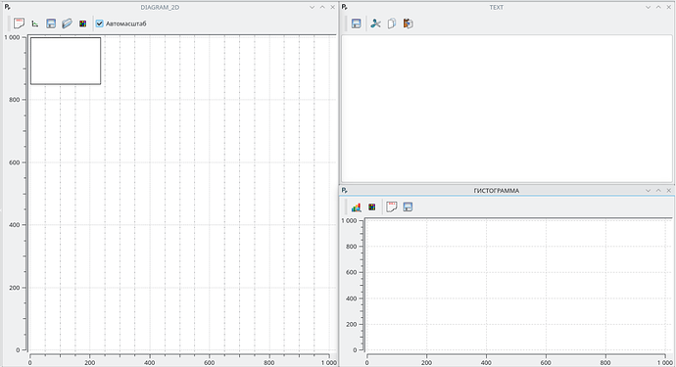Save histogram with the floppy icon
Viewport: 676px width, 367px height.
(408, 206)
